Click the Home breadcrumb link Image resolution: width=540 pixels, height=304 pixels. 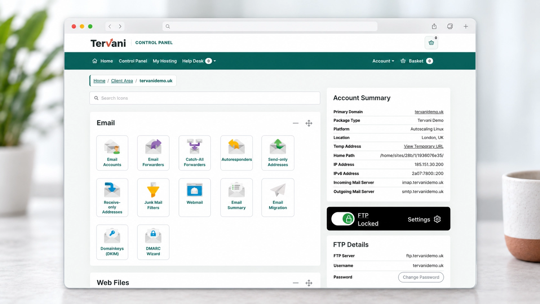point(99,81)
